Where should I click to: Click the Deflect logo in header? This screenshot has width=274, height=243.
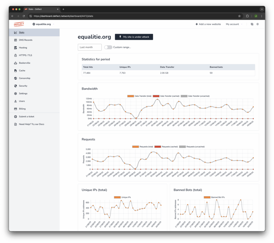pos(19,24)
